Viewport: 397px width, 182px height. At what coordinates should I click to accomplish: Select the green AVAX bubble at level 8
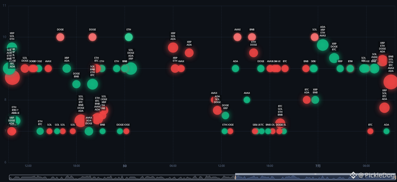(247, 100)
